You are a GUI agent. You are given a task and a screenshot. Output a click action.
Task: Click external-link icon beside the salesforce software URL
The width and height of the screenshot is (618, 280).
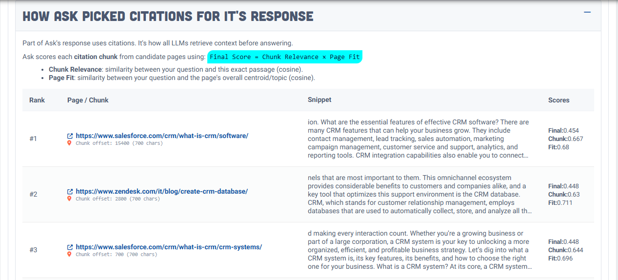coord(70,136)
